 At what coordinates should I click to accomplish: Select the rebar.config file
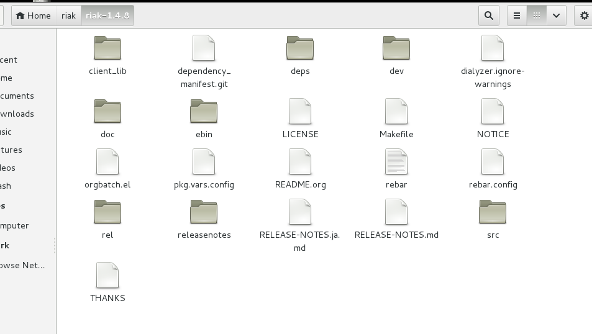tap(493, 161)
